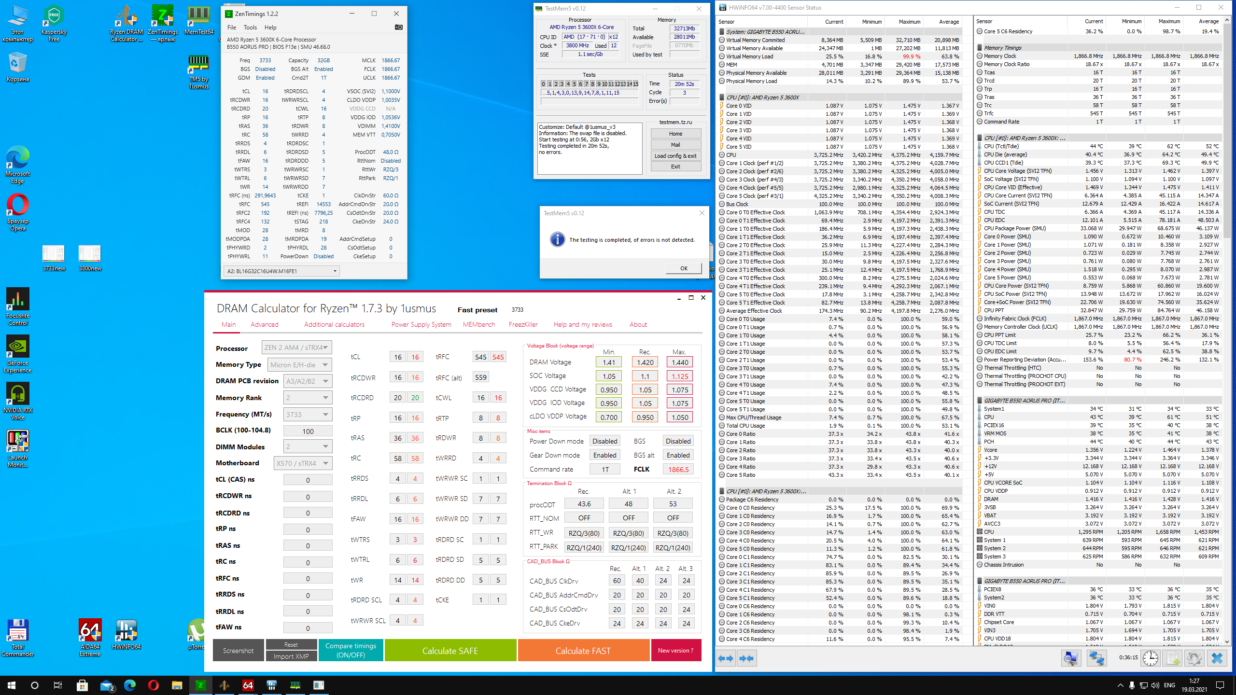Screen dimensions: 1236x695
Task: Click HWiNFO network computers icon
Action: point(1096,658)
